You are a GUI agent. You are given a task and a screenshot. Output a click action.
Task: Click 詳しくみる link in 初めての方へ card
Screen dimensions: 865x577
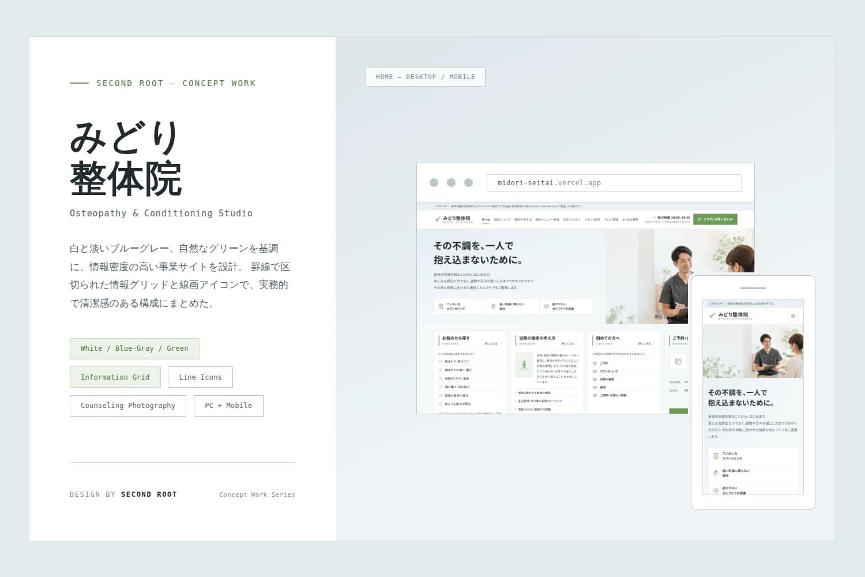coord(646,344)
